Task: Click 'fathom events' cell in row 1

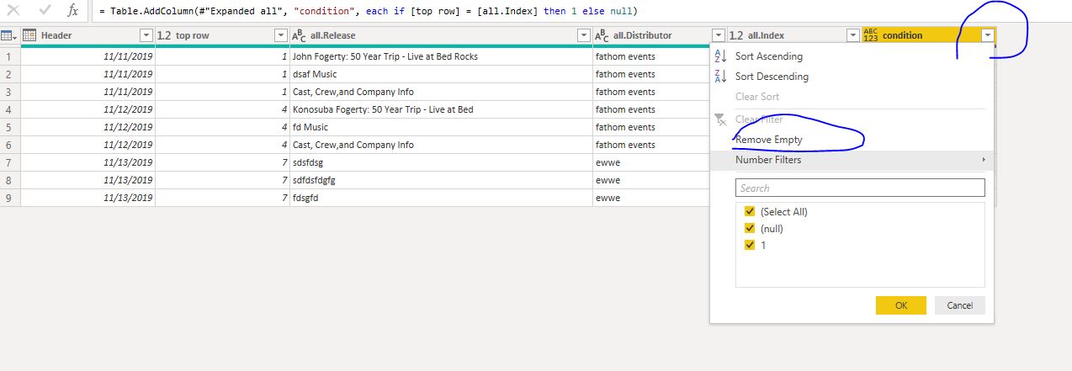Action: click(x=651, y=56)
